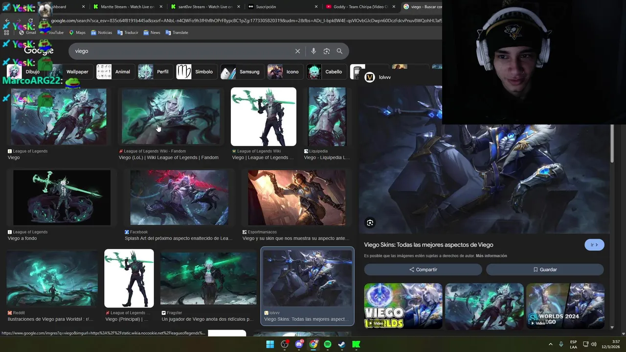Open the Reddit Ilustraciones de Viego image

(52, 279)
